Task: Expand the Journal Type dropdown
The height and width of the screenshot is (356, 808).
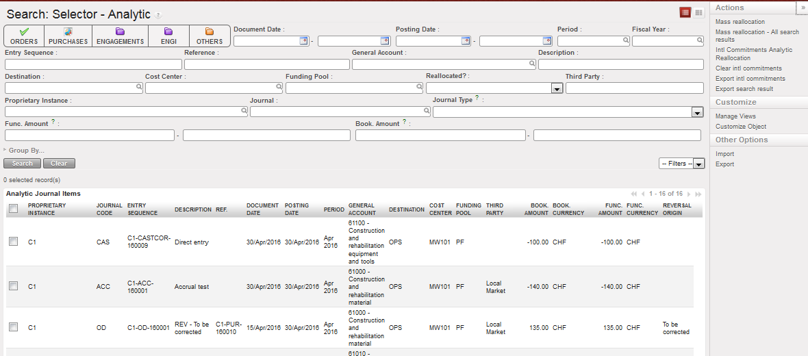Action: [697, 112]
